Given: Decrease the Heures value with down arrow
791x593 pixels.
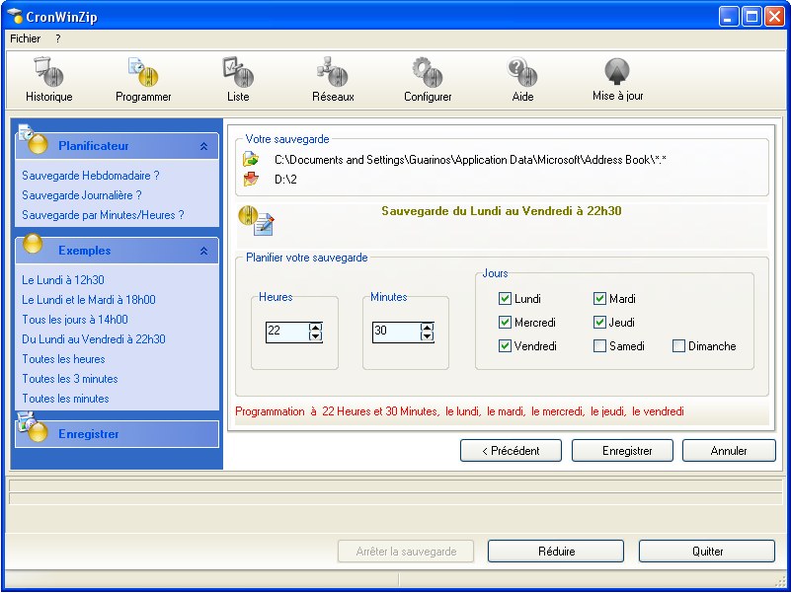Looking at the screenshot, I should pyautogui.click(x=315, y=336).
